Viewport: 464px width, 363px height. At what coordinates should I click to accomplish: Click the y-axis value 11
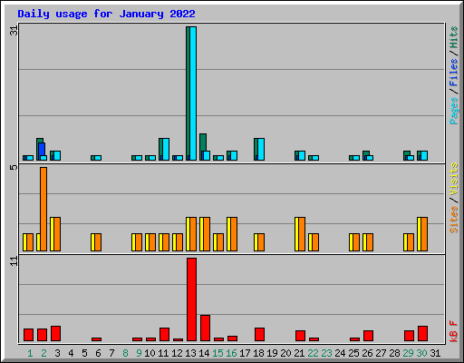coord(14,261)
